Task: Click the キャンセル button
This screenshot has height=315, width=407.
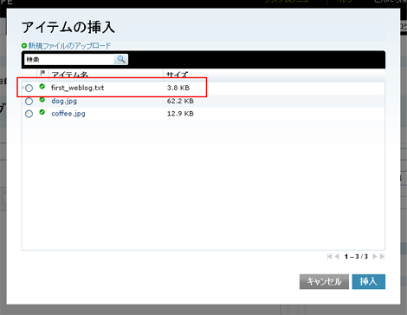Action: pyautogui.click(x=324, y=281)
